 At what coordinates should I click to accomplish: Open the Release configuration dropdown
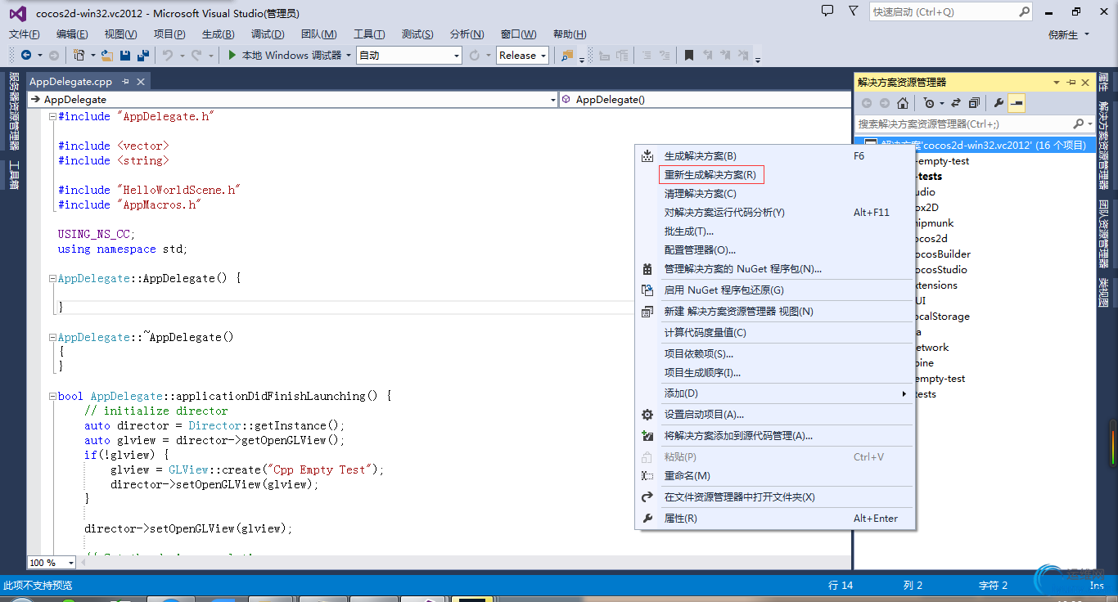click(x=543, y=55)
